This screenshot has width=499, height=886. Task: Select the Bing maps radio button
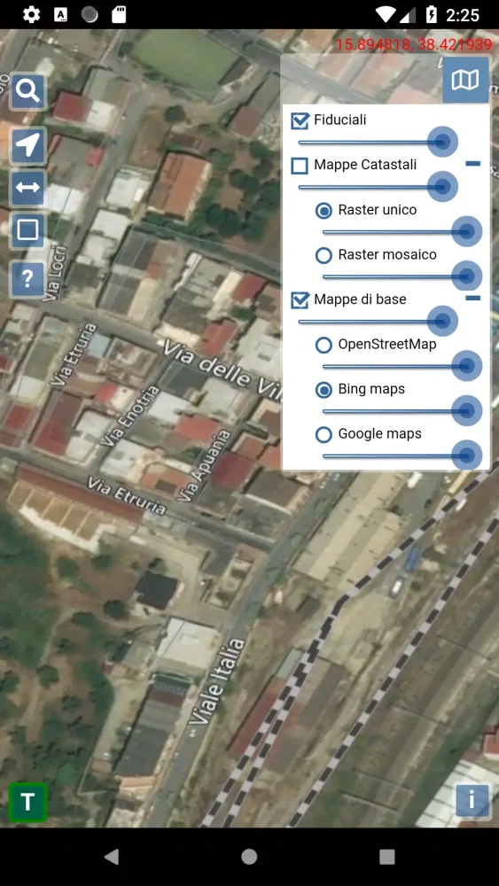point(324,389)
